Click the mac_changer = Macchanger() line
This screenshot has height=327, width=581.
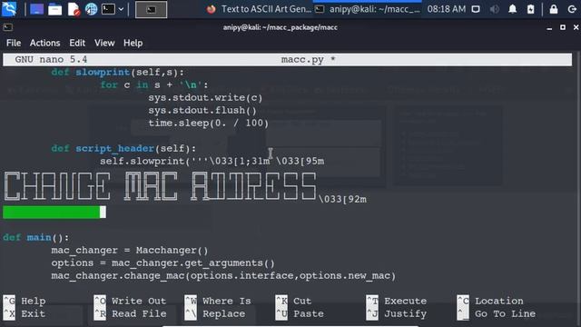click(130, 251)
